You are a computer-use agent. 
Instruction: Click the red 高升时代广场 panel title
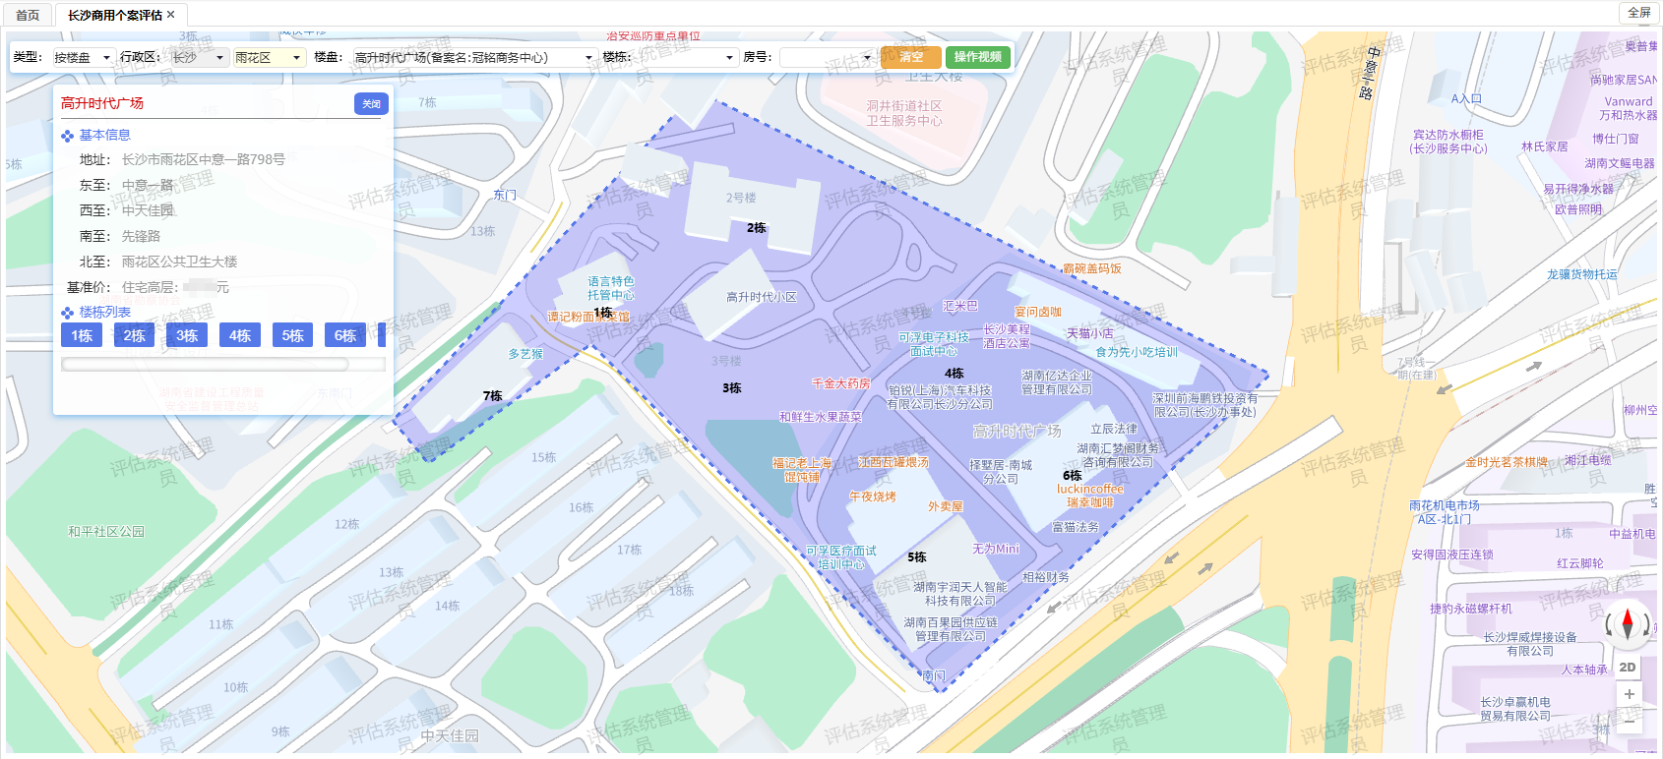[x=102, y=103]
